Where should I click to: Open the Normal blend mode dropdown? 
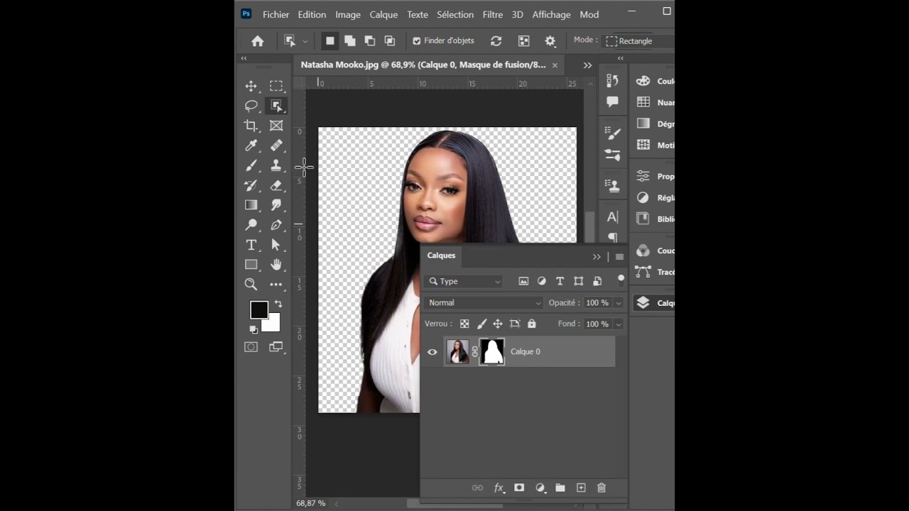click(484, 302)
